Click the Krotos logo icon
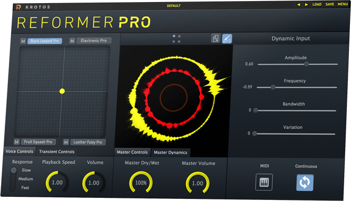Screen dimensions: 351x201 (18, 7)
